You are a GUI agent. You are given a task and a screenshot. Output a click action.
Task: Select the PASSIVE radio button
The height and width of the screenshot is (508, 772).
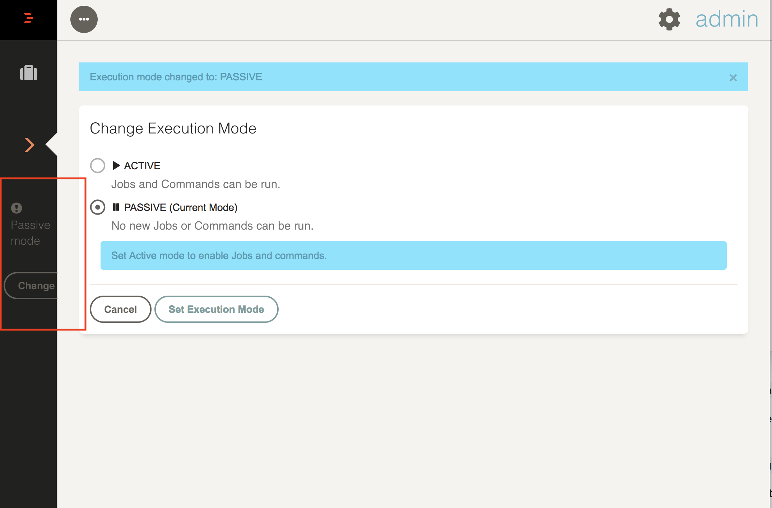pos(98,207)
